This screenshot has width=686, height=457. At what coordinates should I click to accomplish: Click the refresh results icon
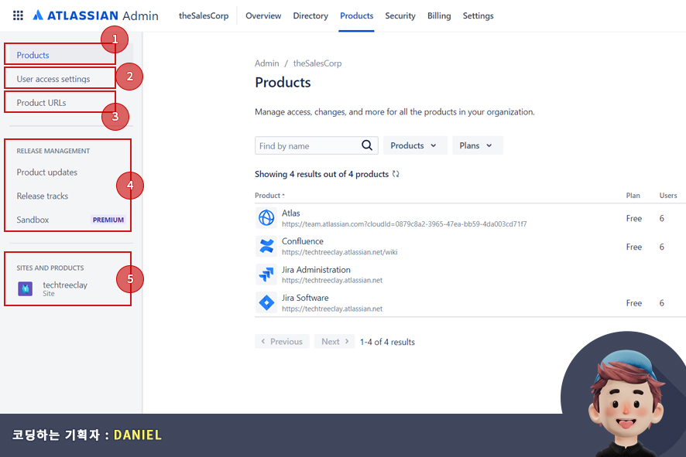396,174
